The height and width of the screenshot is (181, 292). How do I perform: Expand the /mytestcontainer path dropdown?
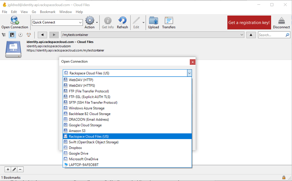coord(242,35)
